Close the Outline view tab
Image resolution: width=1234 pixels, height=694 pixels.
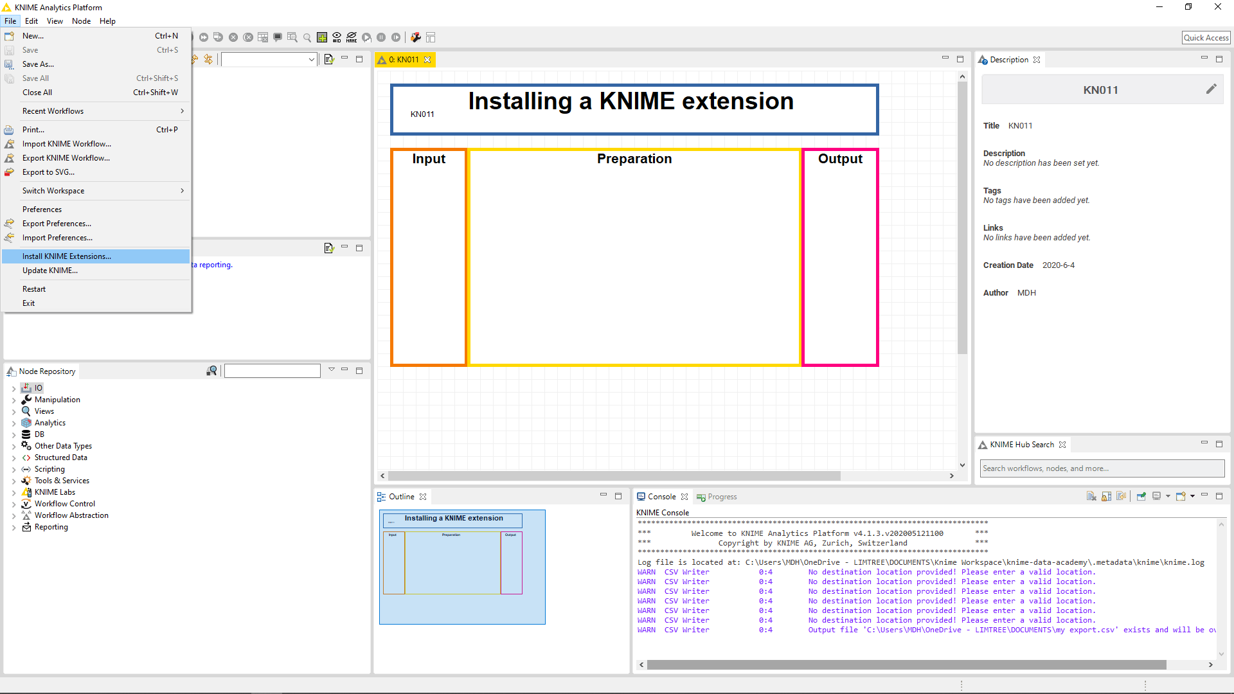(x=423, y=497)
